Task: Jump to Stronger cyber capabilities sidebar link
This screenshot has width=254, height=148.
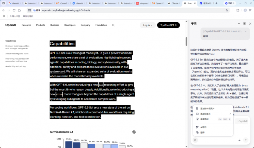Action: (17, 47)
